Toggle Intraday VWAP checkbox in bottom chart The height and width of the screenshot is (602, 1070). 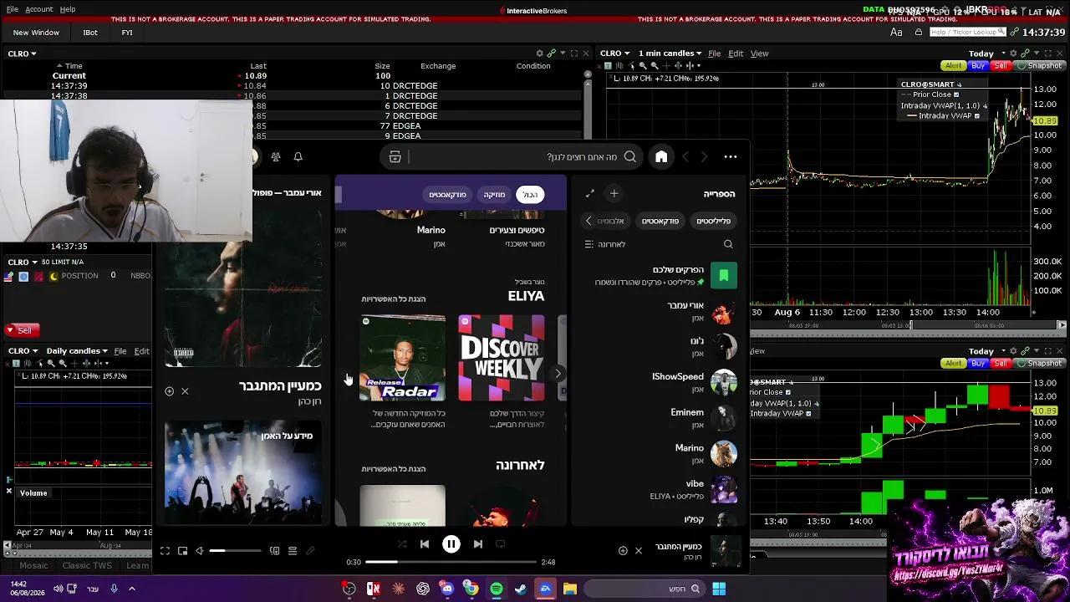(x=808, y=413)
